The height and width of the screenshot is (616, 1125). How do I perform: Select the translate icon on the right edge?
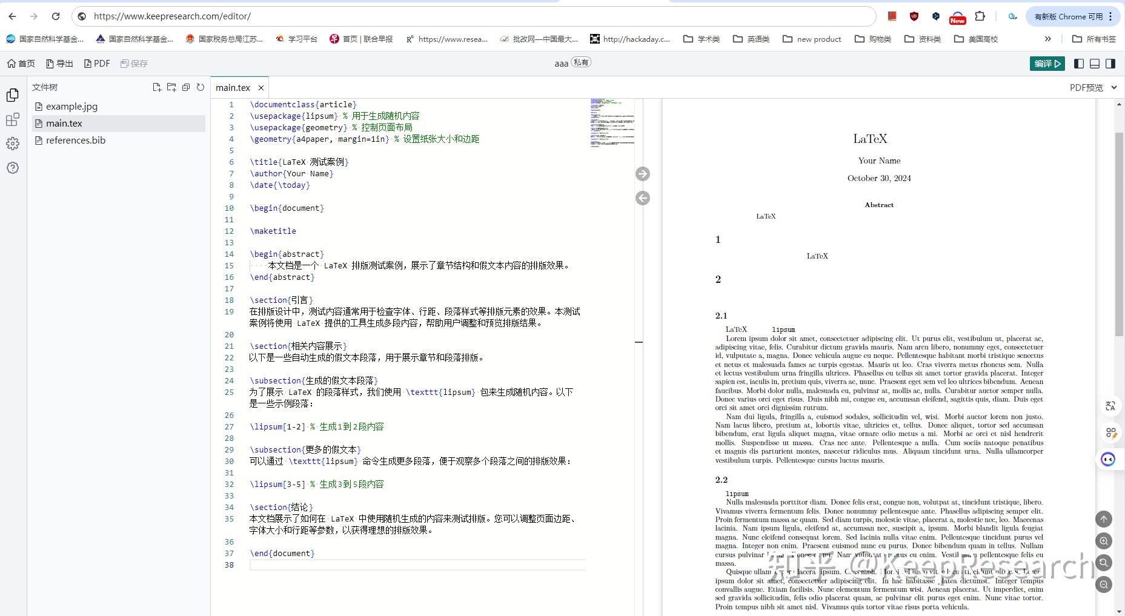pyautogui.click(x=1110, y=406)
